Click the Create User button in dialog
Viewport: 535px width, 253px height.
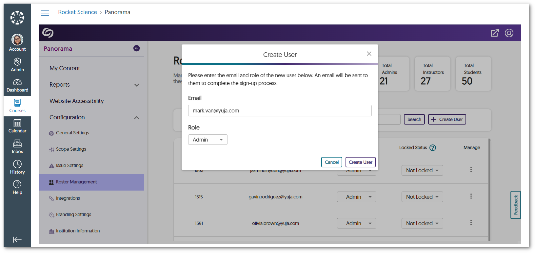coord(360,162)
